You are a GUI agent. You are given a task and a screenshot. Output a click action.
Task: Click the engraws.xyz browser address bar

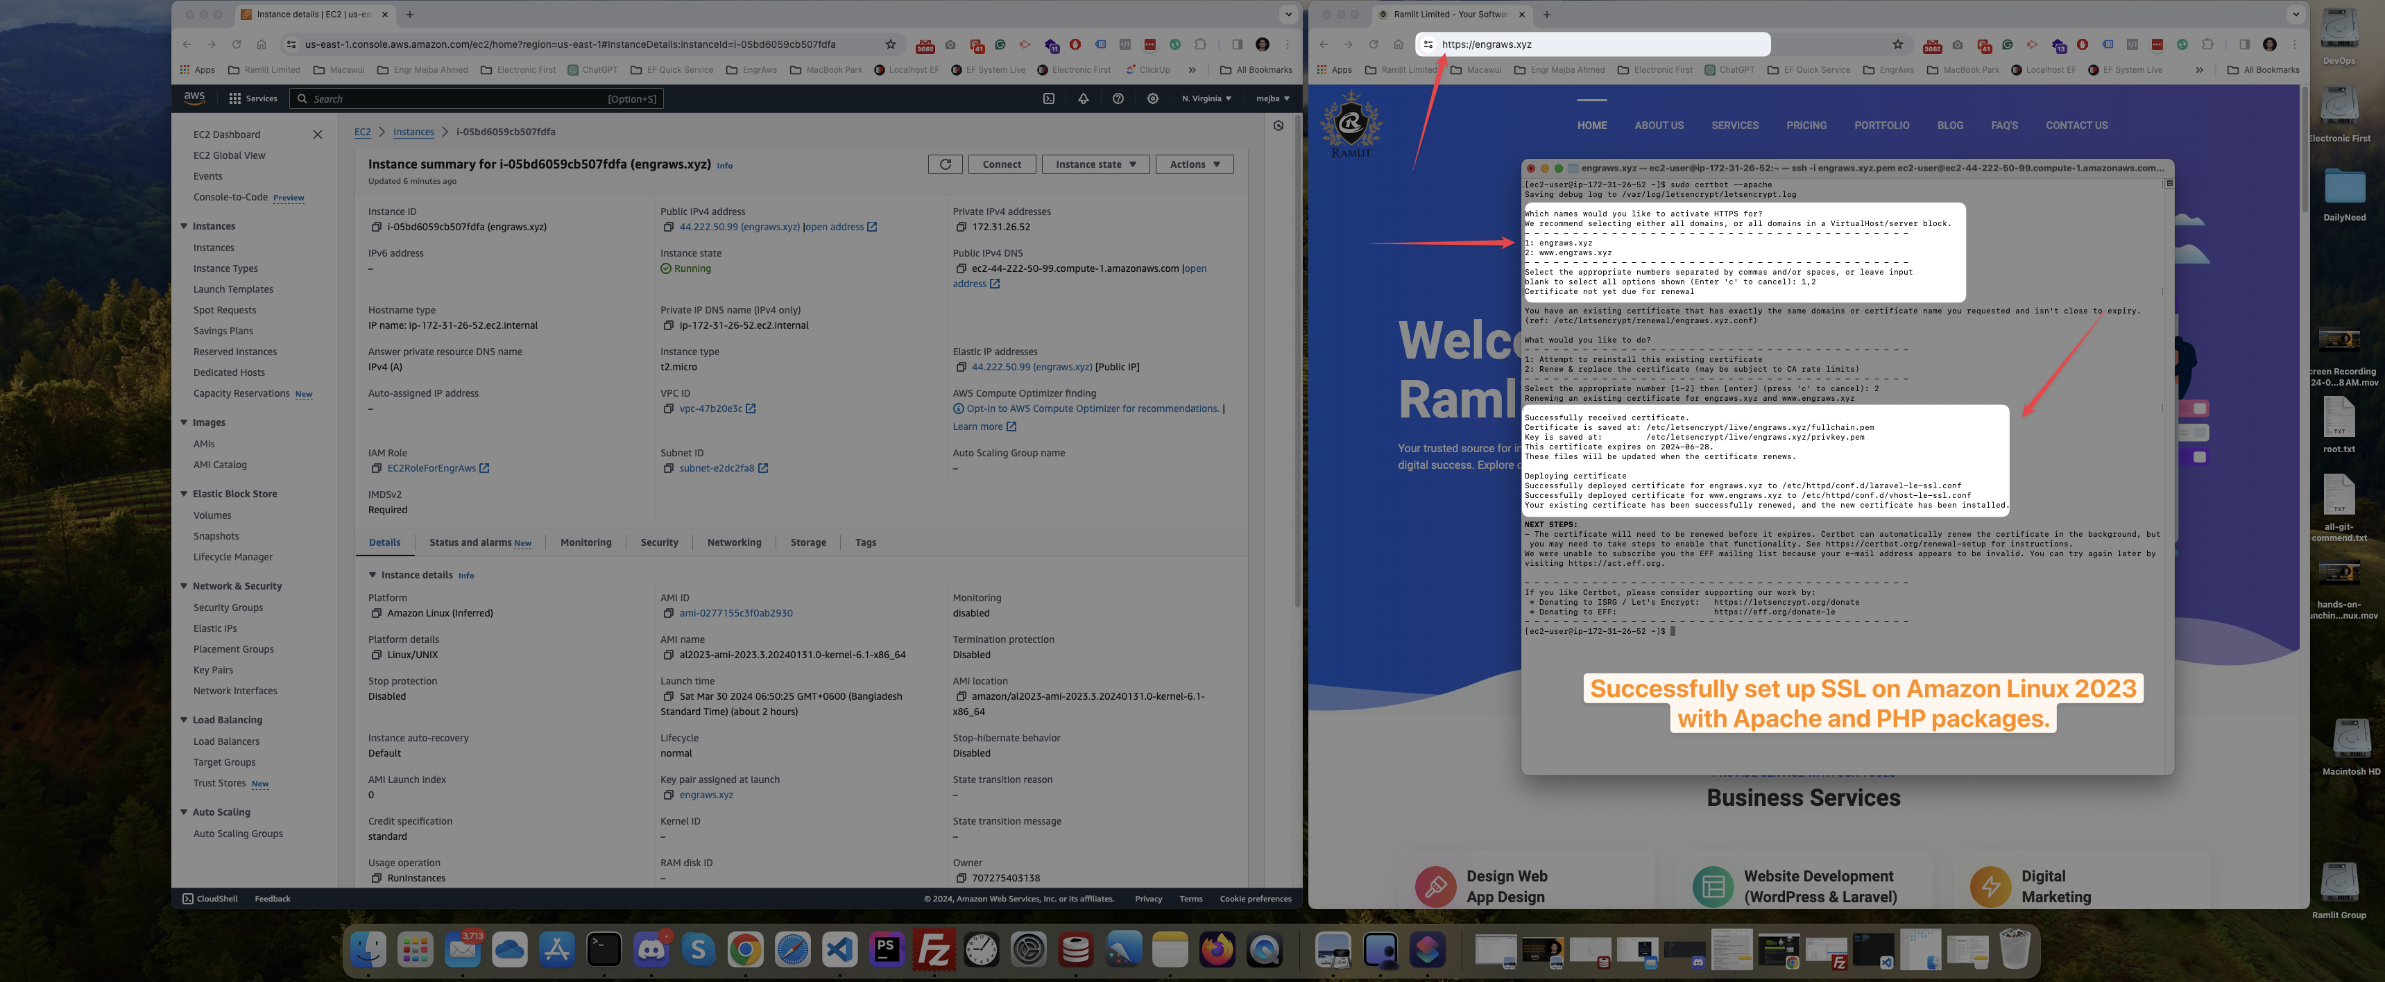tap(1593, 44)
